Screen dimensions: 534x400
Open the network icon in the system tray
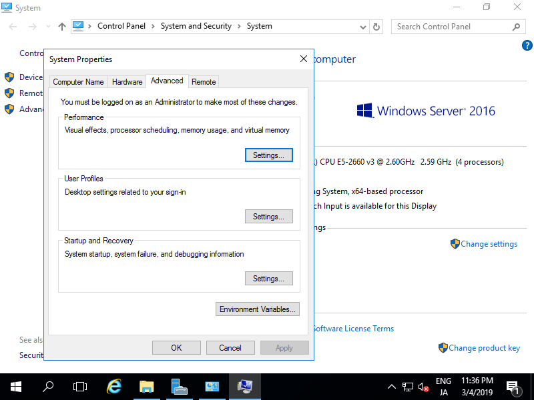[x=408, y=387]
